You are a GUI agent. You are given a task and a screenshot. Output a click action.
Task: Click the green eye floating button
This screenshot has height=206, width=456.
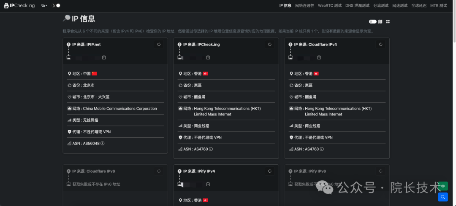point(443,186)
